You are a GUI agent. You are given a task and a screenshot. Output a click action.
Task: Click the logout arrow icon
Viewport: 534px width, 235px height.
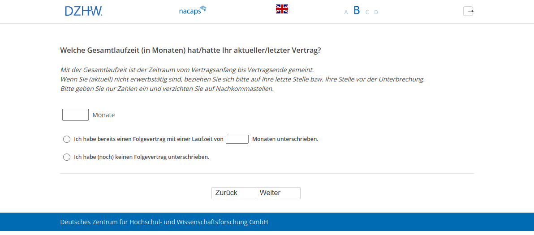(468, 11)
